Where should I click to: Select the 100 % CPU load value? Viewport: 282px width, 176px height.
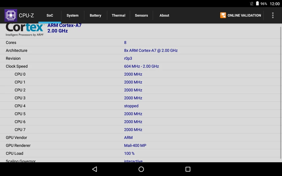coord(129,153)
